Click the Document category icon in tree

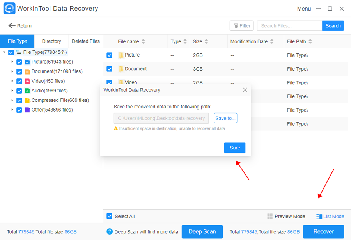[x=27, y=72]
